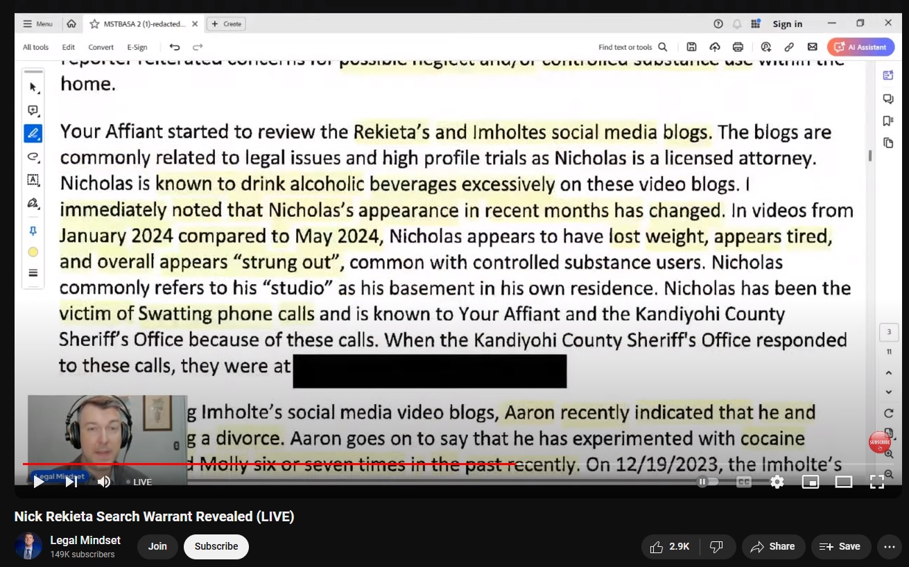Switch to miniplayer mode

[811, 482]
